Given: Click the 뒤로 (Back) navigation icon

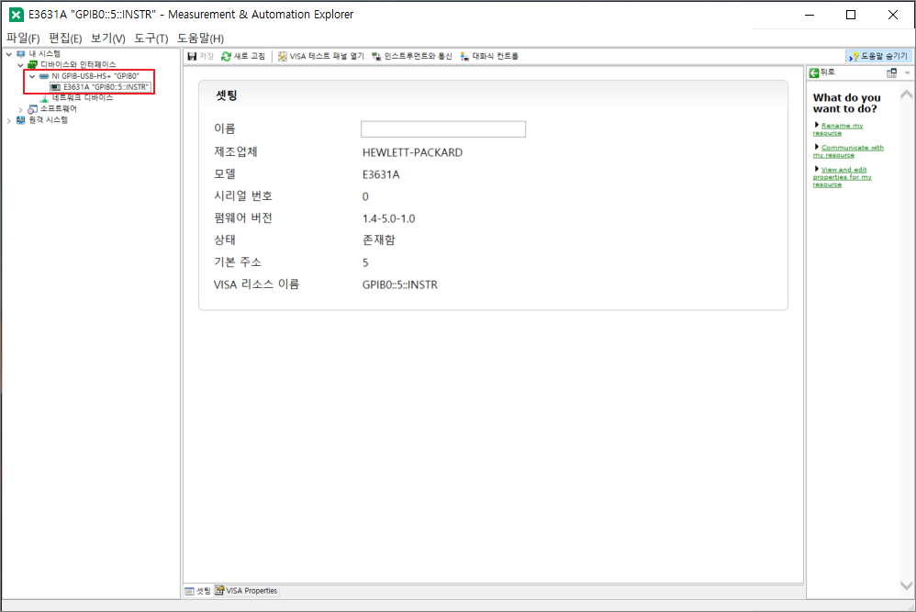Looking at the screenshot, I should [x=819, y=72].
